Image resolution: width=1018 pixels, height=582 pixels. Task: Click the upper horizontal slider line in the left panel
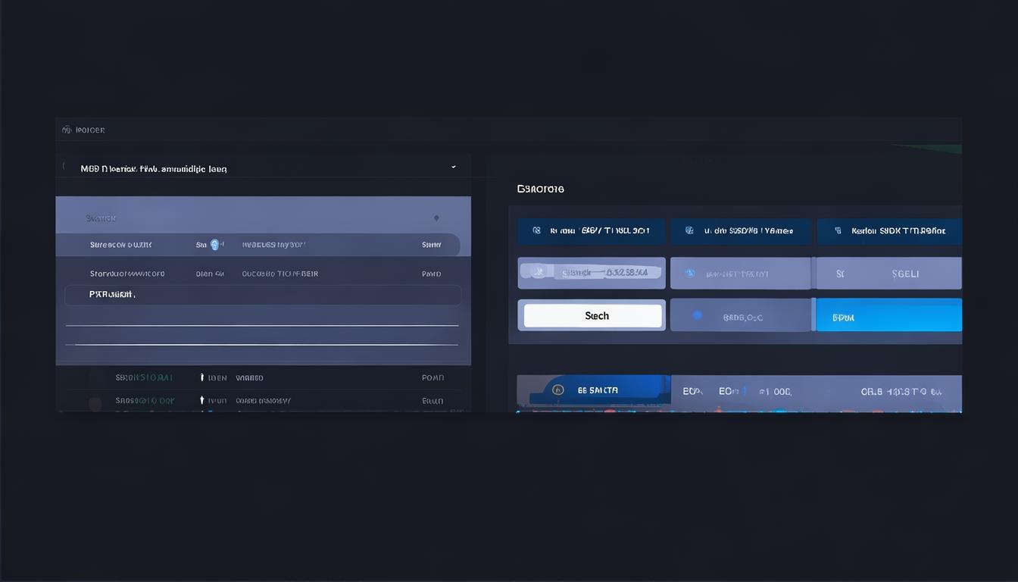(261, 326)
